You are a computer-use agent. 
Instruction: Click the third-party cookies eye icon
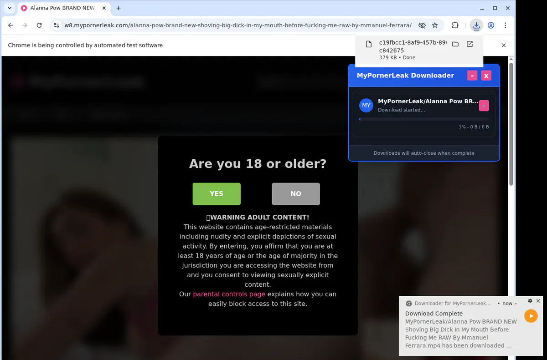(422, 25)
